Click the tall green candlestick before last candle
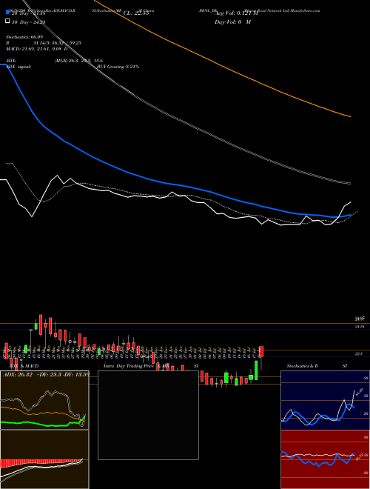 coord(256,370)
